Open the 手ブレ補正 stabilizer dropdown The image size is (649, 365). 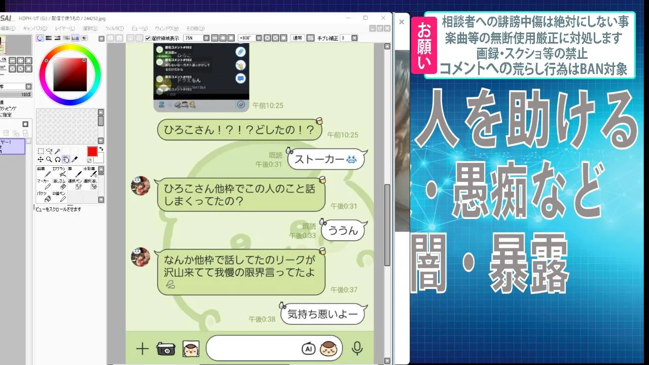pos(354,38)
